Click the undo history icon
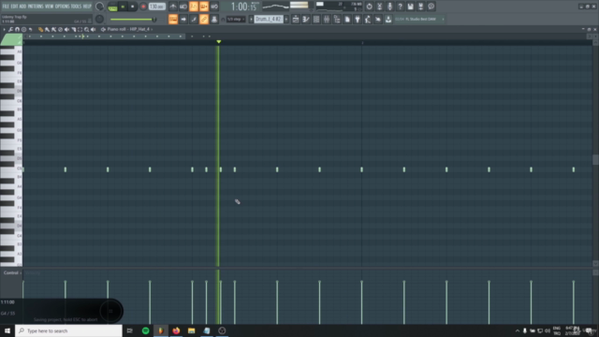 tap(369, 7)
